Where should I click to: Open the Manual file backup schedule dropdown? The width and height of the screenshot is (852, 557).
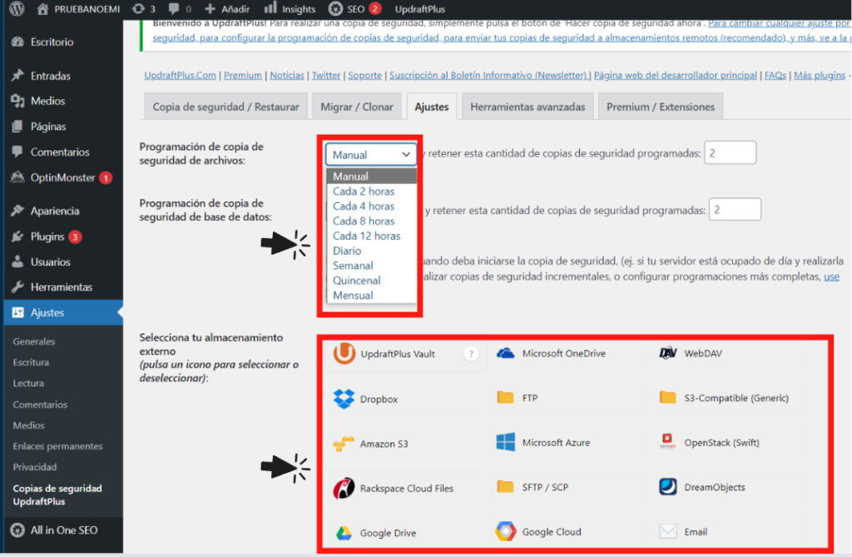pyautogui.click(x=371, y=155)
